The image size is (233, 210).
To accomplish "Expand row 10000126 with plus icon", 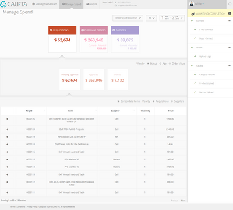I will tap(8, 119).
